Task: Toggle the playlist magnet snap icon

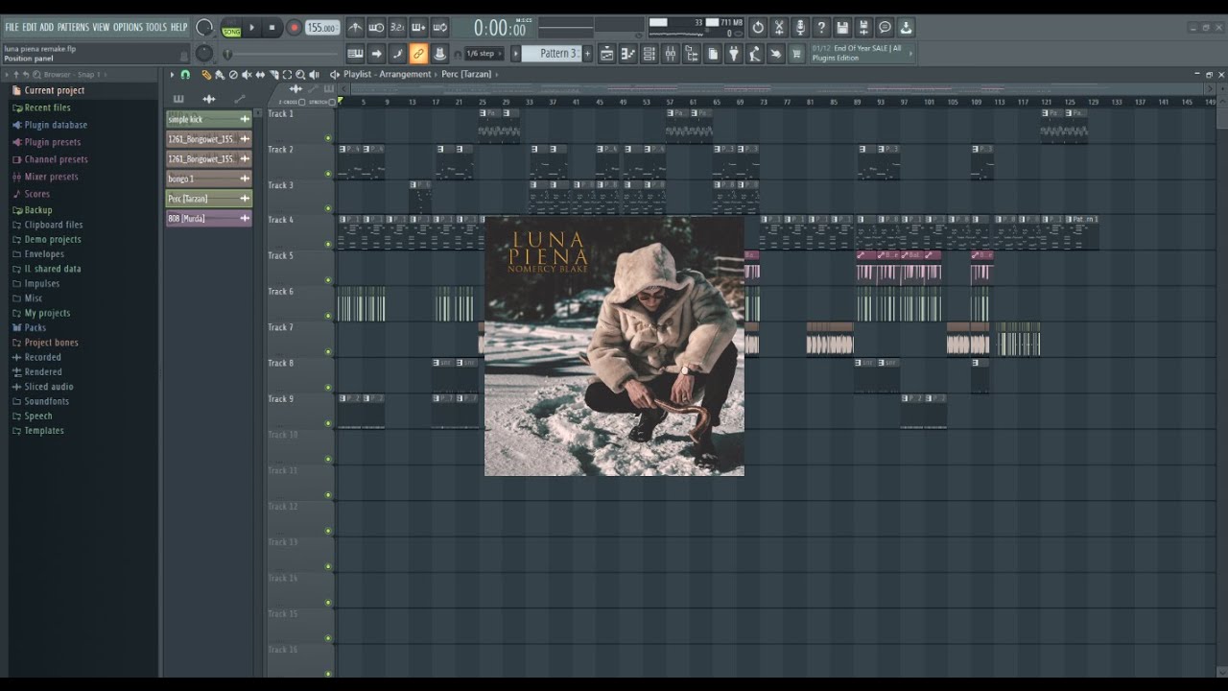Action: [x=185, y=75]
